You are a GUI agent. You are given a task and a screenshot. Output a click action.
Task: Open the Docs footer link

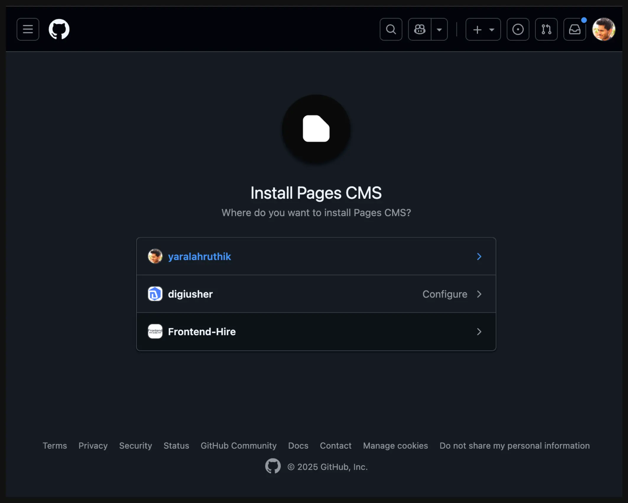tap(298, 446)
